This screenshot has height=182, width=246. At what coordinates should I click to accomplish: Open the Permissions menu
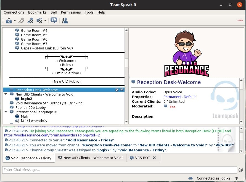[x=71, y=12]
